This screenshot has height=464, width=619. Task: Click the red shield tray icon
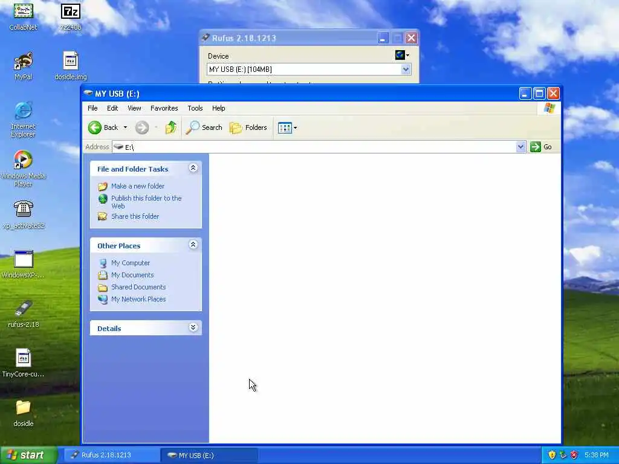574,455
